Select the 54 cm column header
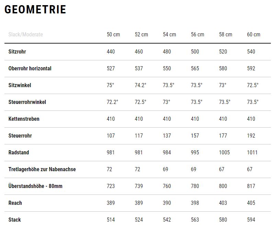 pyautogui.click(x=169, y=34)
